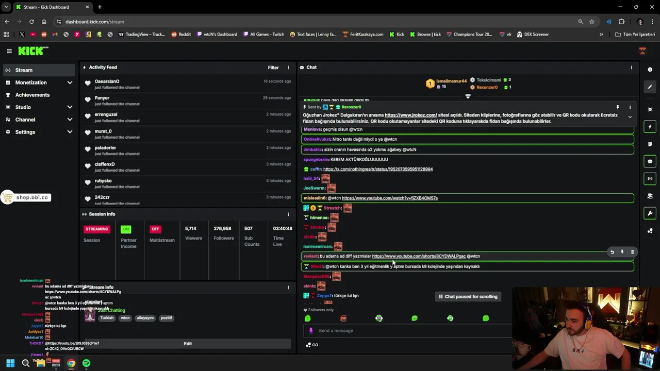This screenshot has height=371, width=660.
Task: Open the DEX Screener bookmark
Action: click(533, 35)
